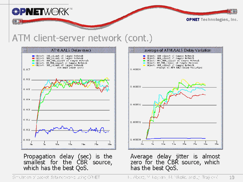Select the slide title 'ATM client-server network (cont.)'
Viewport: 243px width, 182px height.
pos(82,38)
